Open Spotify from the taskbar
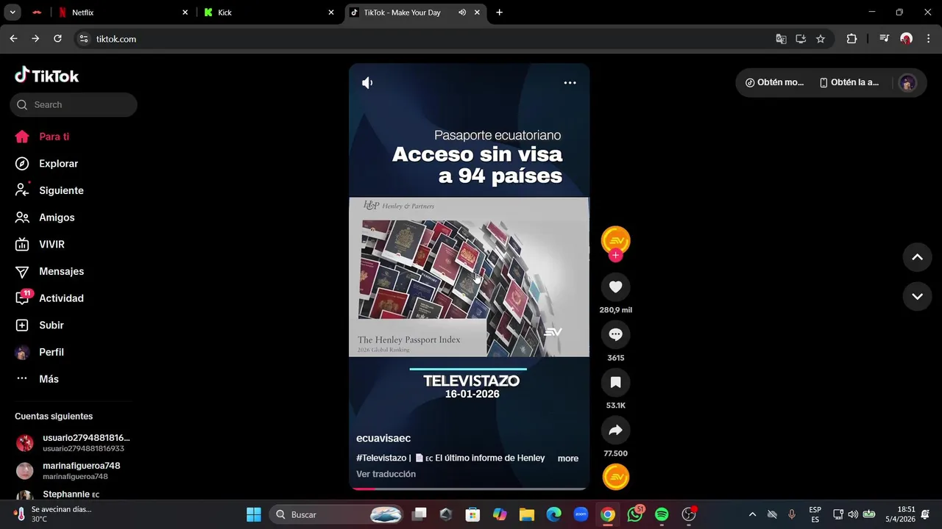This screenshot has height=529, width=942. click(x=662, y=514)
